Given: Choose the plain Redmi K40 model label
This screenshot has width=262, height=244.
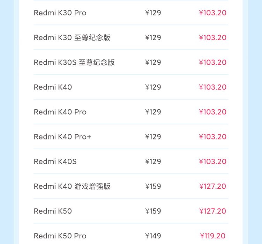Looking at the screenshot, I should (53, 87).
